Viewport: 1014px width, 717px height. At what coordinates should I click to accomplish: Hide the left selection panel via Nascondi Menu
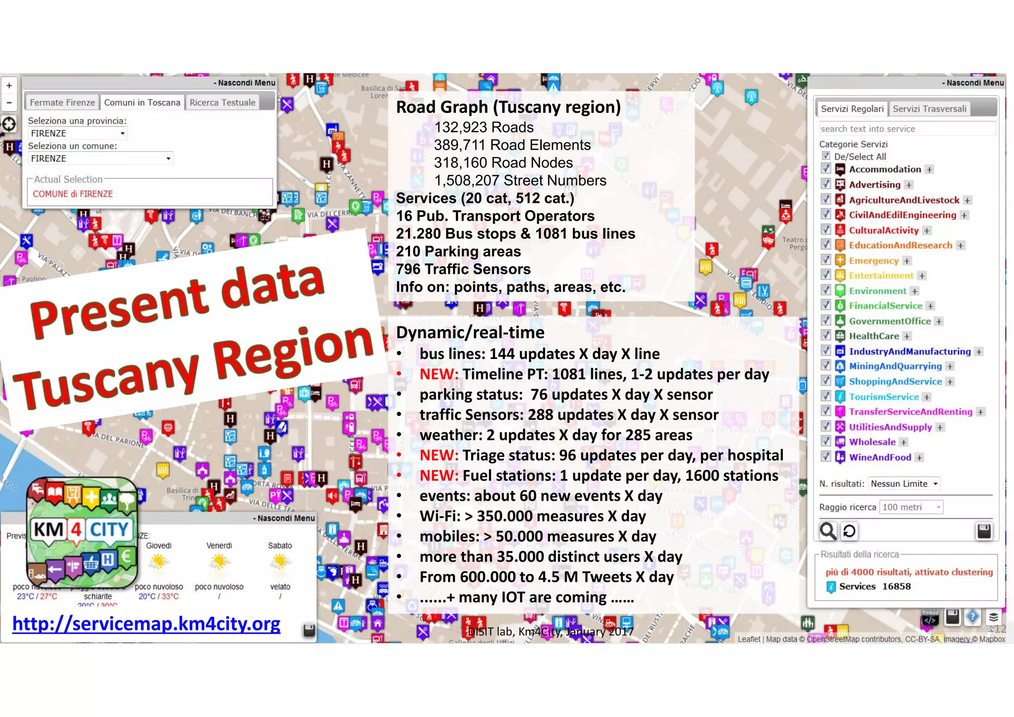coord(244,83)
